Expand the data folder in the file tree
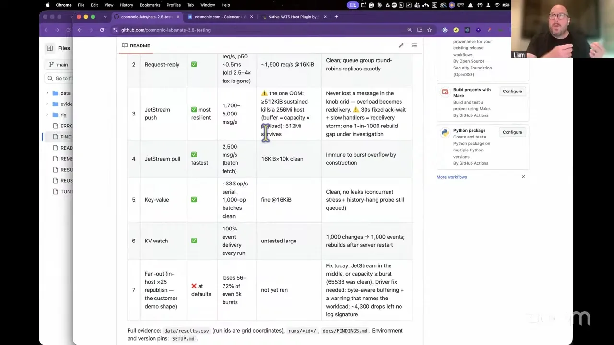614x345 pixels. coord(47,93)
